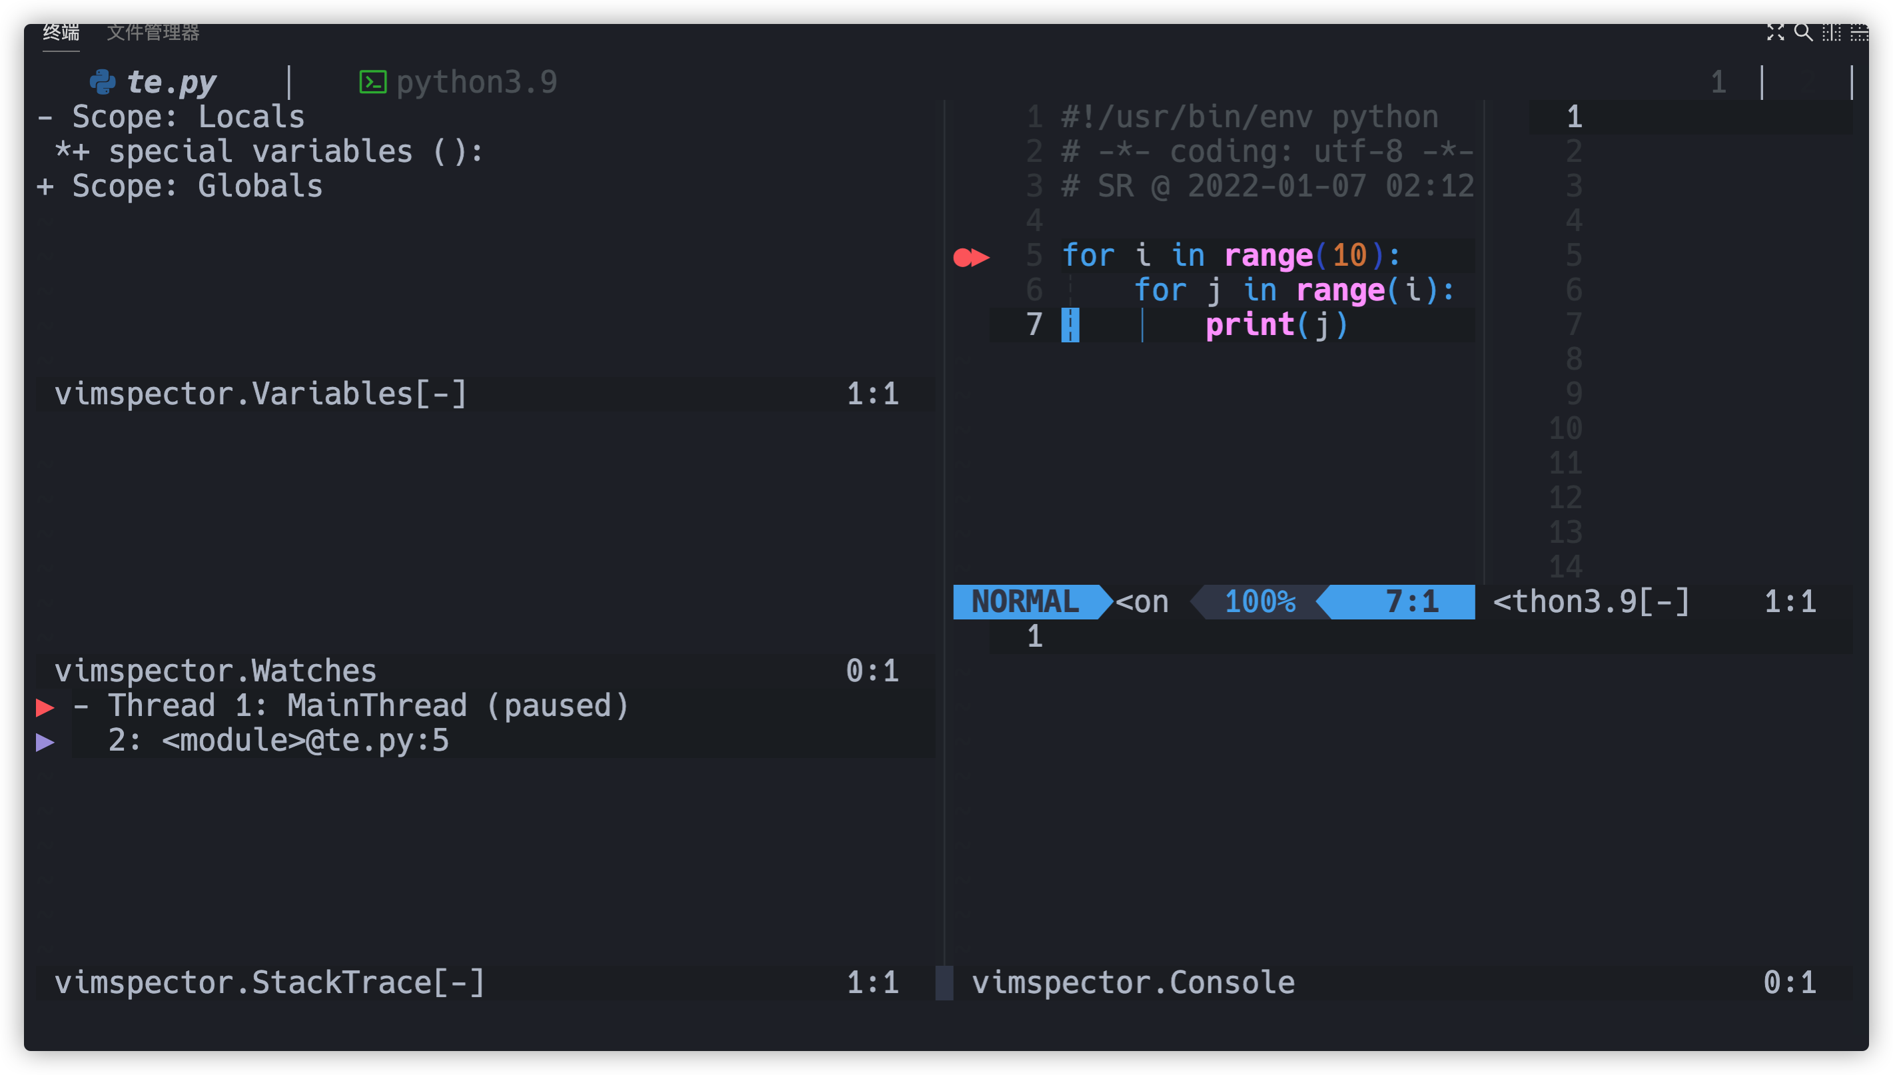Click the 1:1 position in python3.9 status bar
The width and height of the screenshot is (1893, 1075).
1790,601
